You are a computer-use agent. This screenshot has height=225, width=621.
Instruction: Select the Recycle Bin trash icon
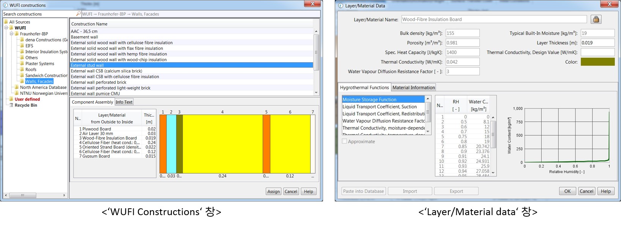point(11,105)
